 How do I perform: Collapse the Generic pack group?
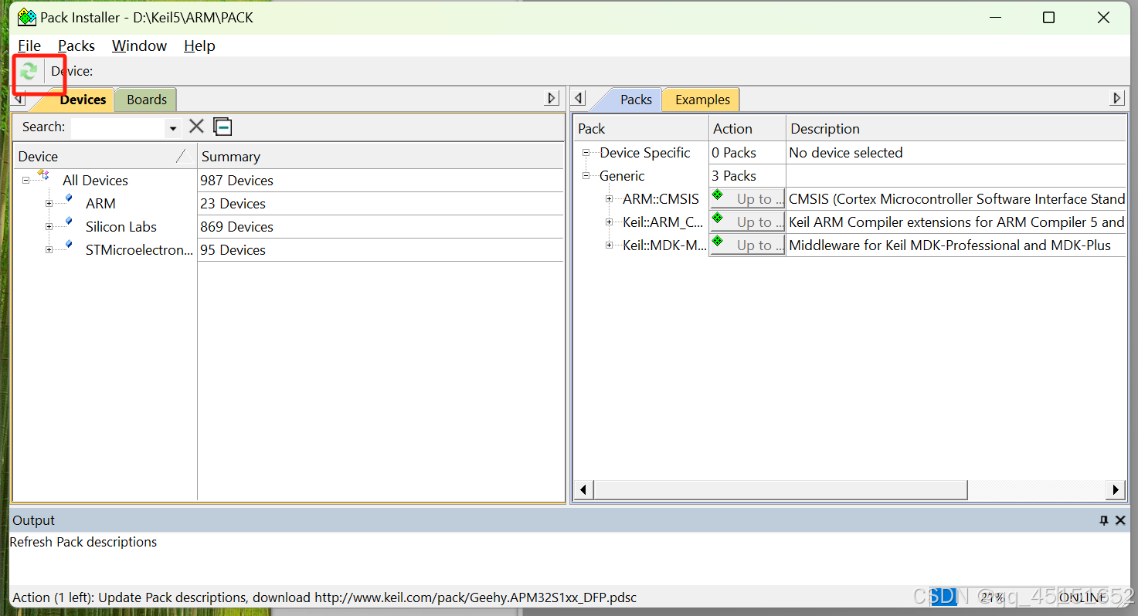(x=586, y=176)
